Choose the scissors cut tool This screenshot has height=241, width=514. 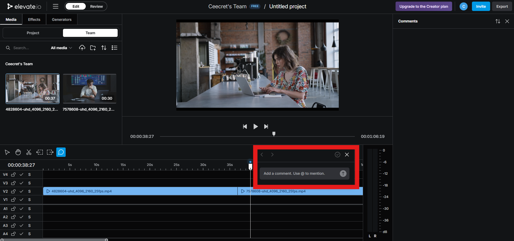pos(29,152)
